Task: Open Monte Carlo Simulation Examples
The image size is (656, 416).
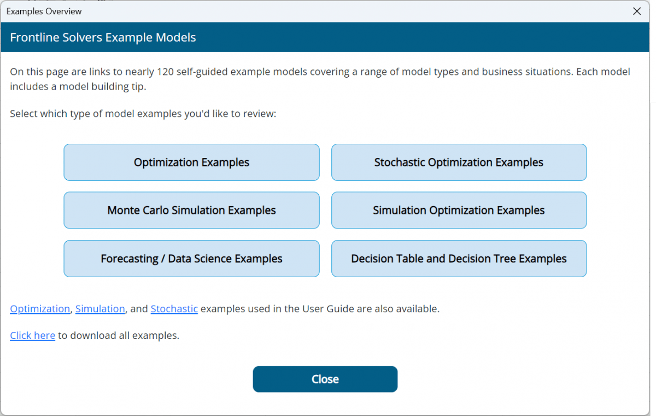Action: (191, 210)
